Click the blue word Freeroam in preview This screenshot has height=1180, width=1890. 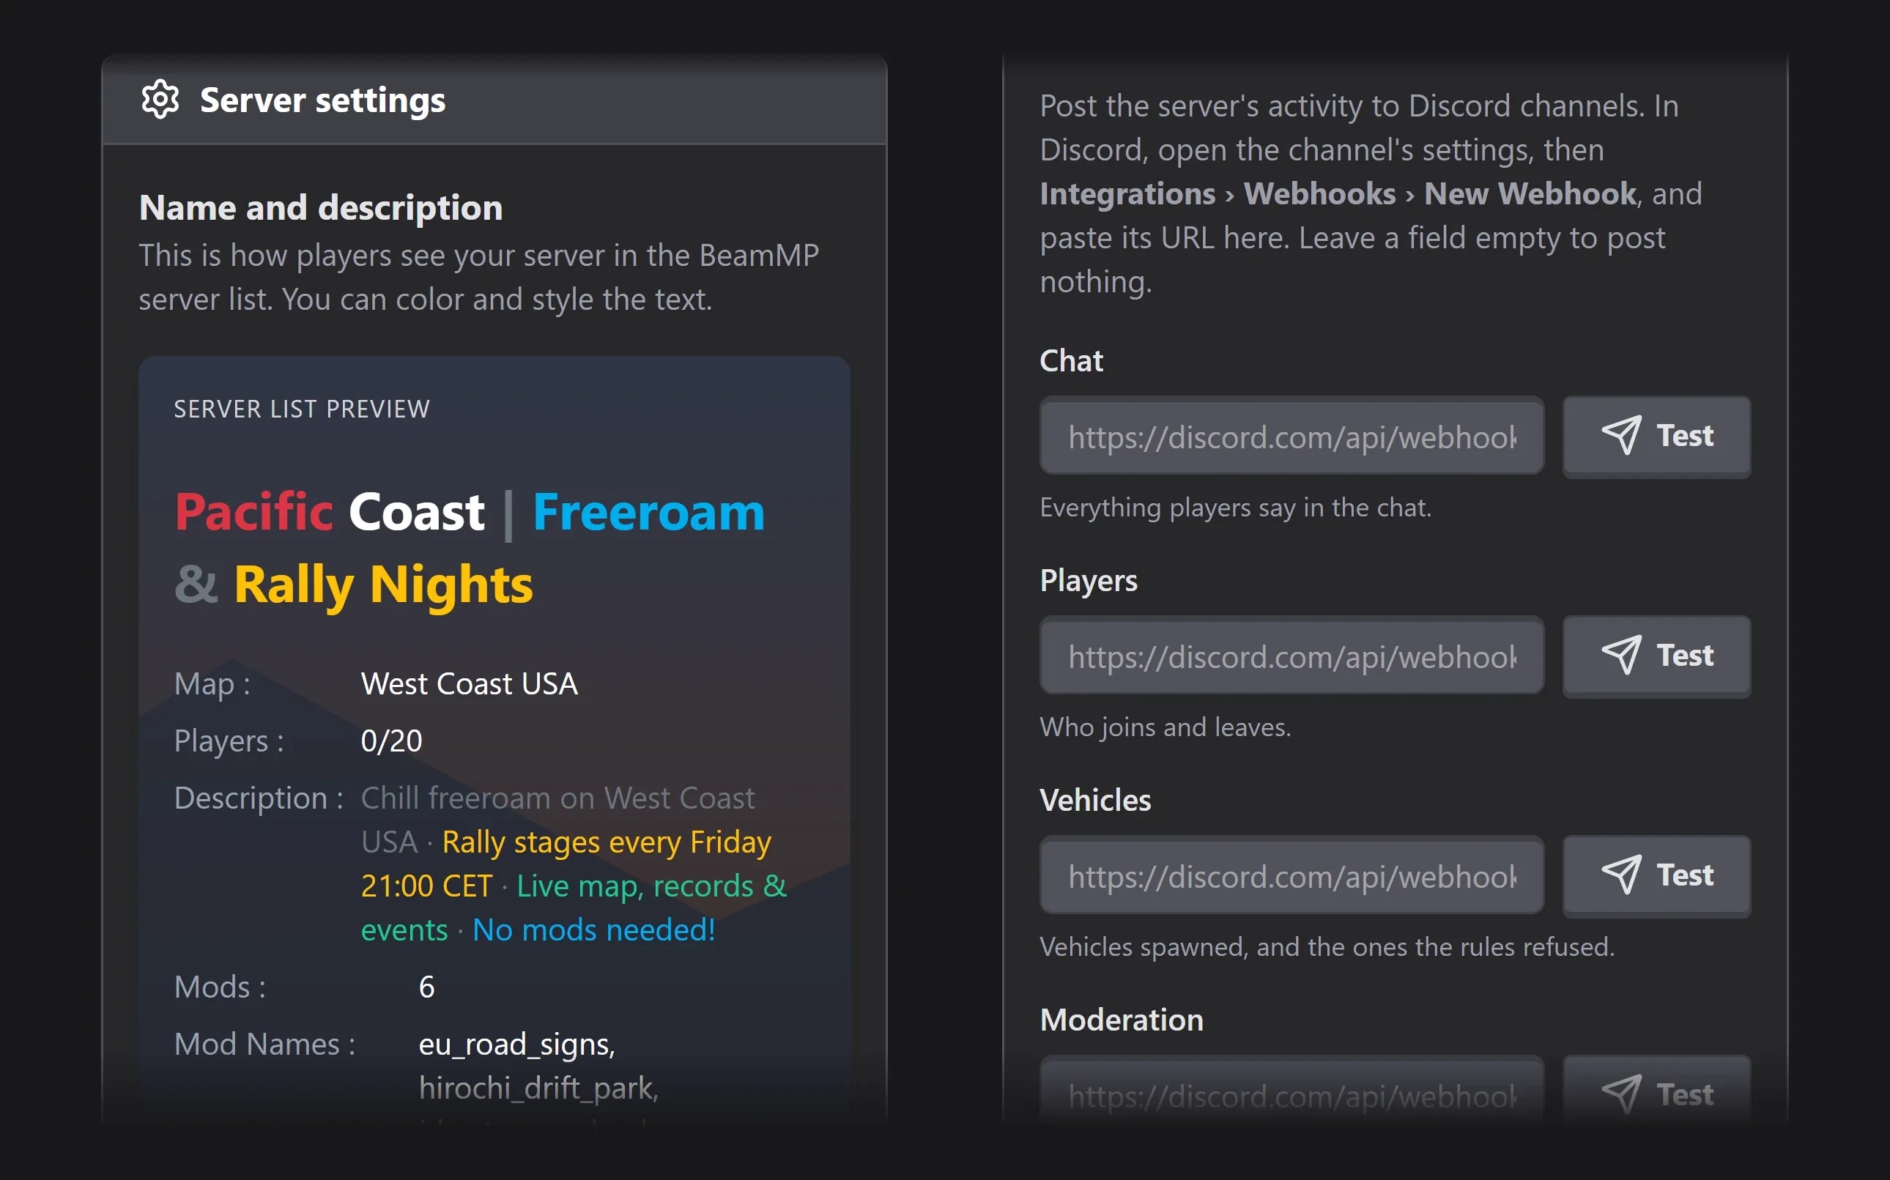[x=648, y=512]
